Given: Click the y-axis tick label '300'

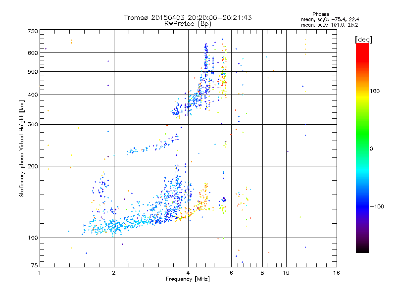Looking at the screenshot, I should point(33,125).
